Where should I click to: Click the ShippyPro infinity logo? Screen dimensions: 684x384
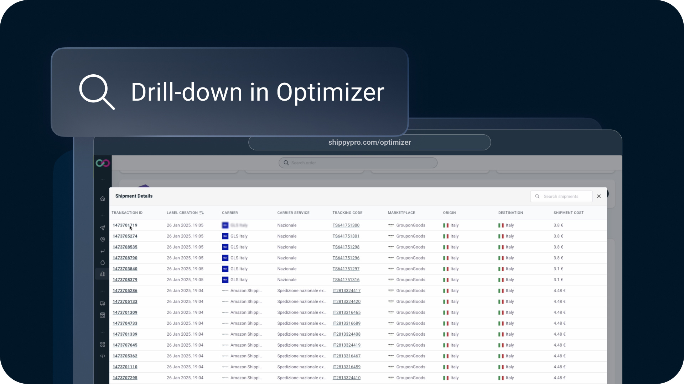pyautogui.click(x=103, y=163)
